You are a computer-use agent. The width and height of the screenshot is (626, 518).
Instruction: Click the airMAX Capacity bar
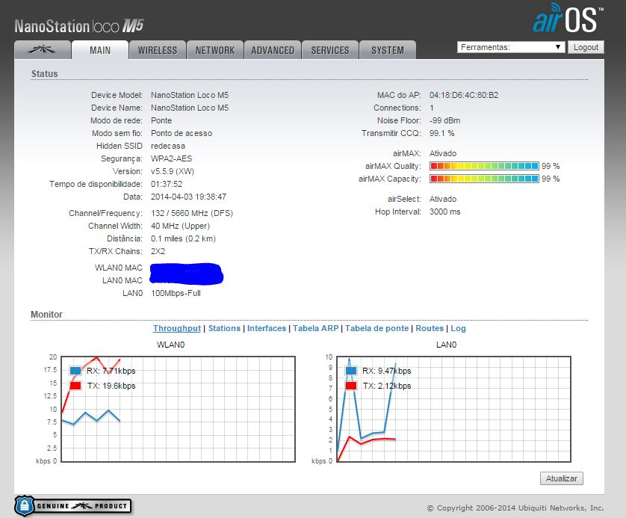(484, 179)
